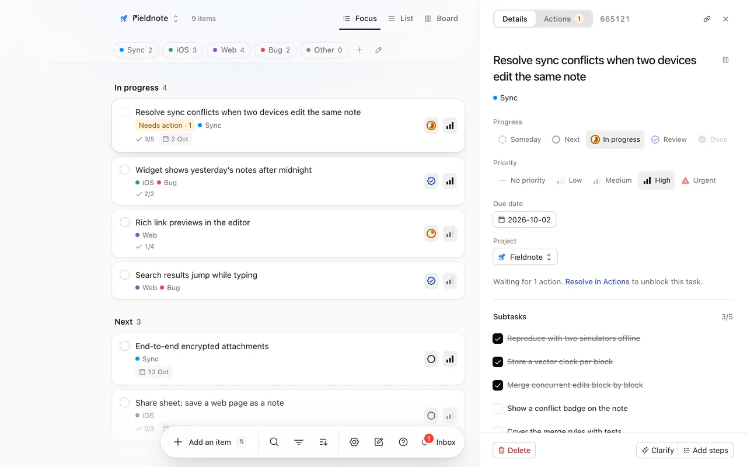Switch to the Board view tab

[x=441, y=19]
